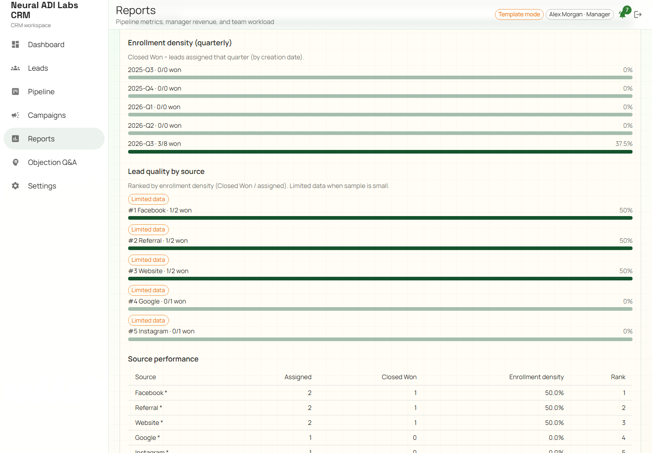The height and width of the screenshot is (453, 652).
Task: Select the Reports label in sidebar
Action: 41,139
